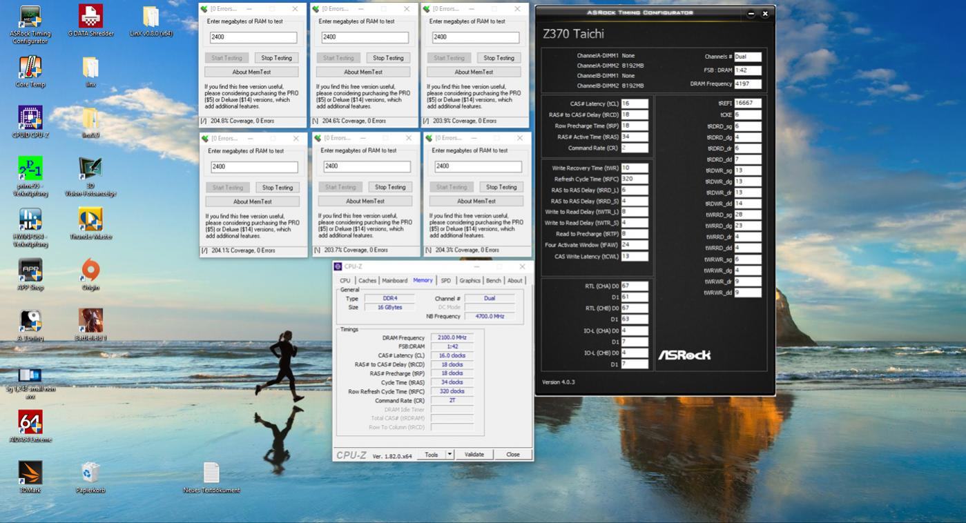Click the RTL (CHA) D0 value field
This screenshot has height=523, width=966.
pyautogui.click(x=635, y=286)
